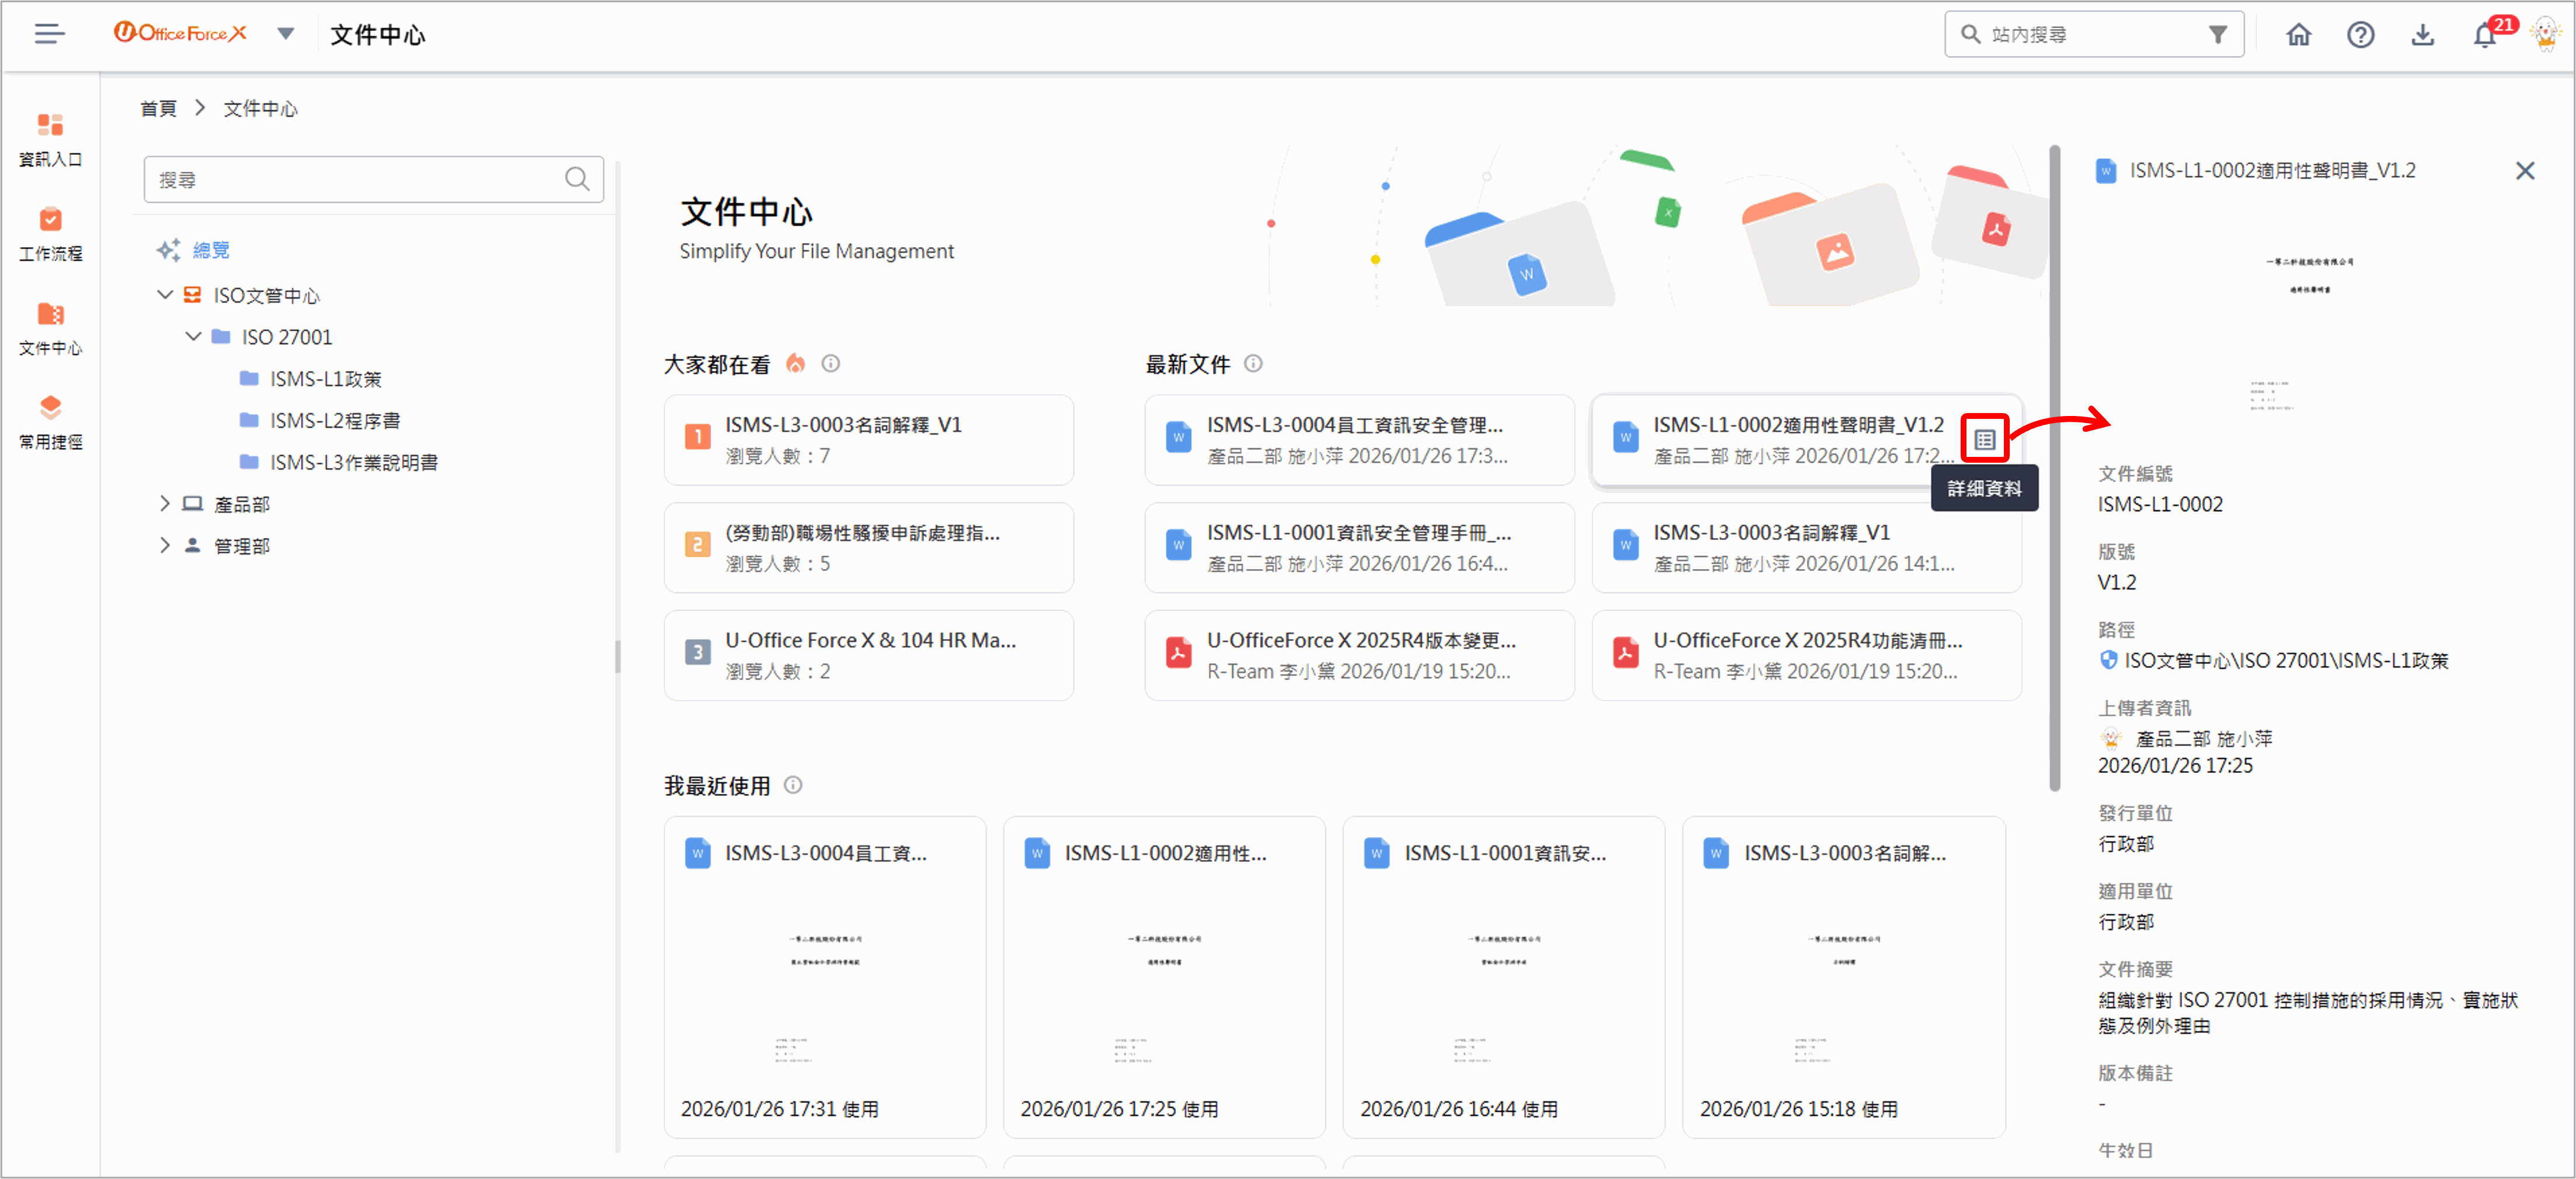Select 總覽 in the folder tree

coord(210,250)
